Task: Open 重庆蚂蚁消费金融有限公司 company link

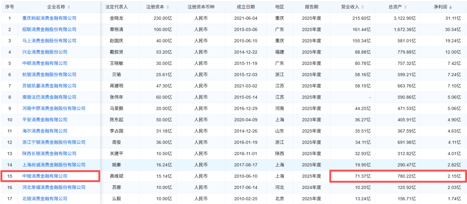Action: [49, 18]
